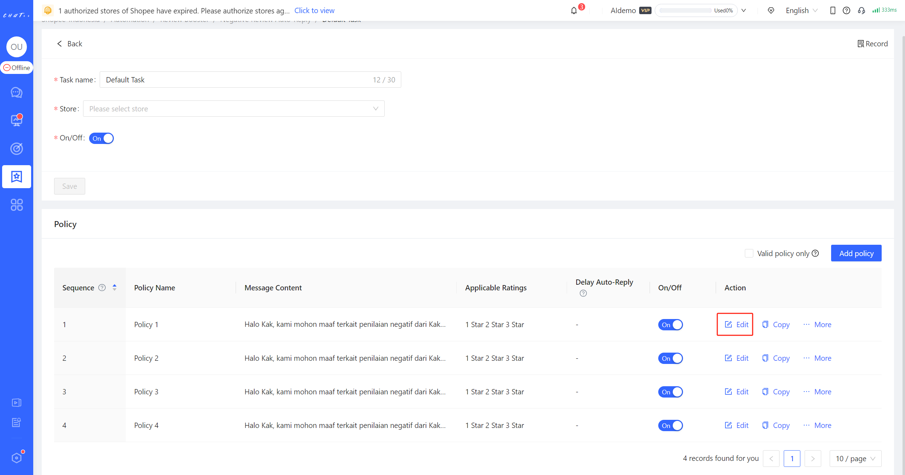Click the Valid policy only help icon
The height and width of the screenshot is (475, 905).
pos(815,253)
